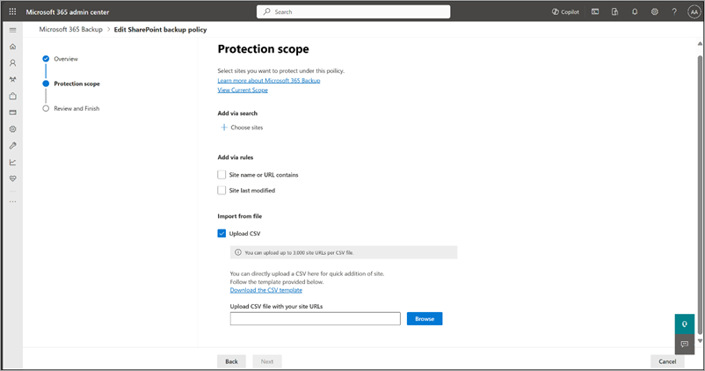Click the Next button

click(x=267, y=361)
